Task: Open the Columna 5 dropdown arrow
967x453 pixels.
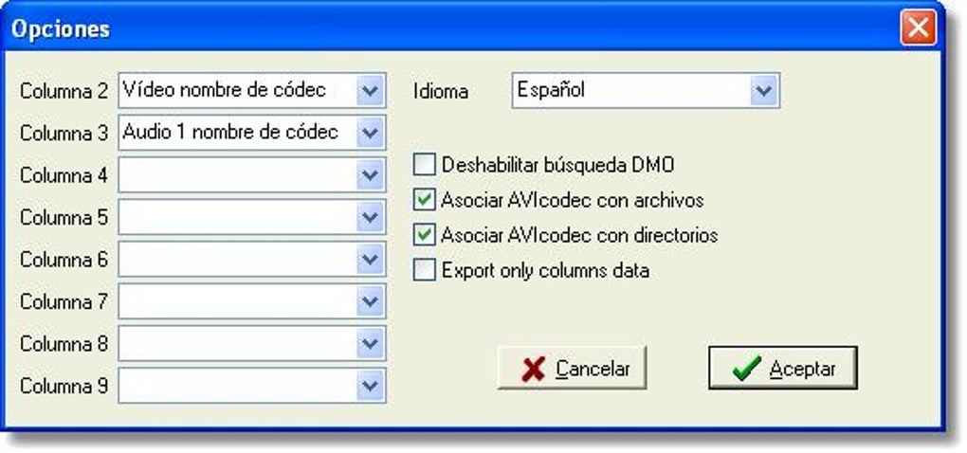Action: tap(370, 217)
